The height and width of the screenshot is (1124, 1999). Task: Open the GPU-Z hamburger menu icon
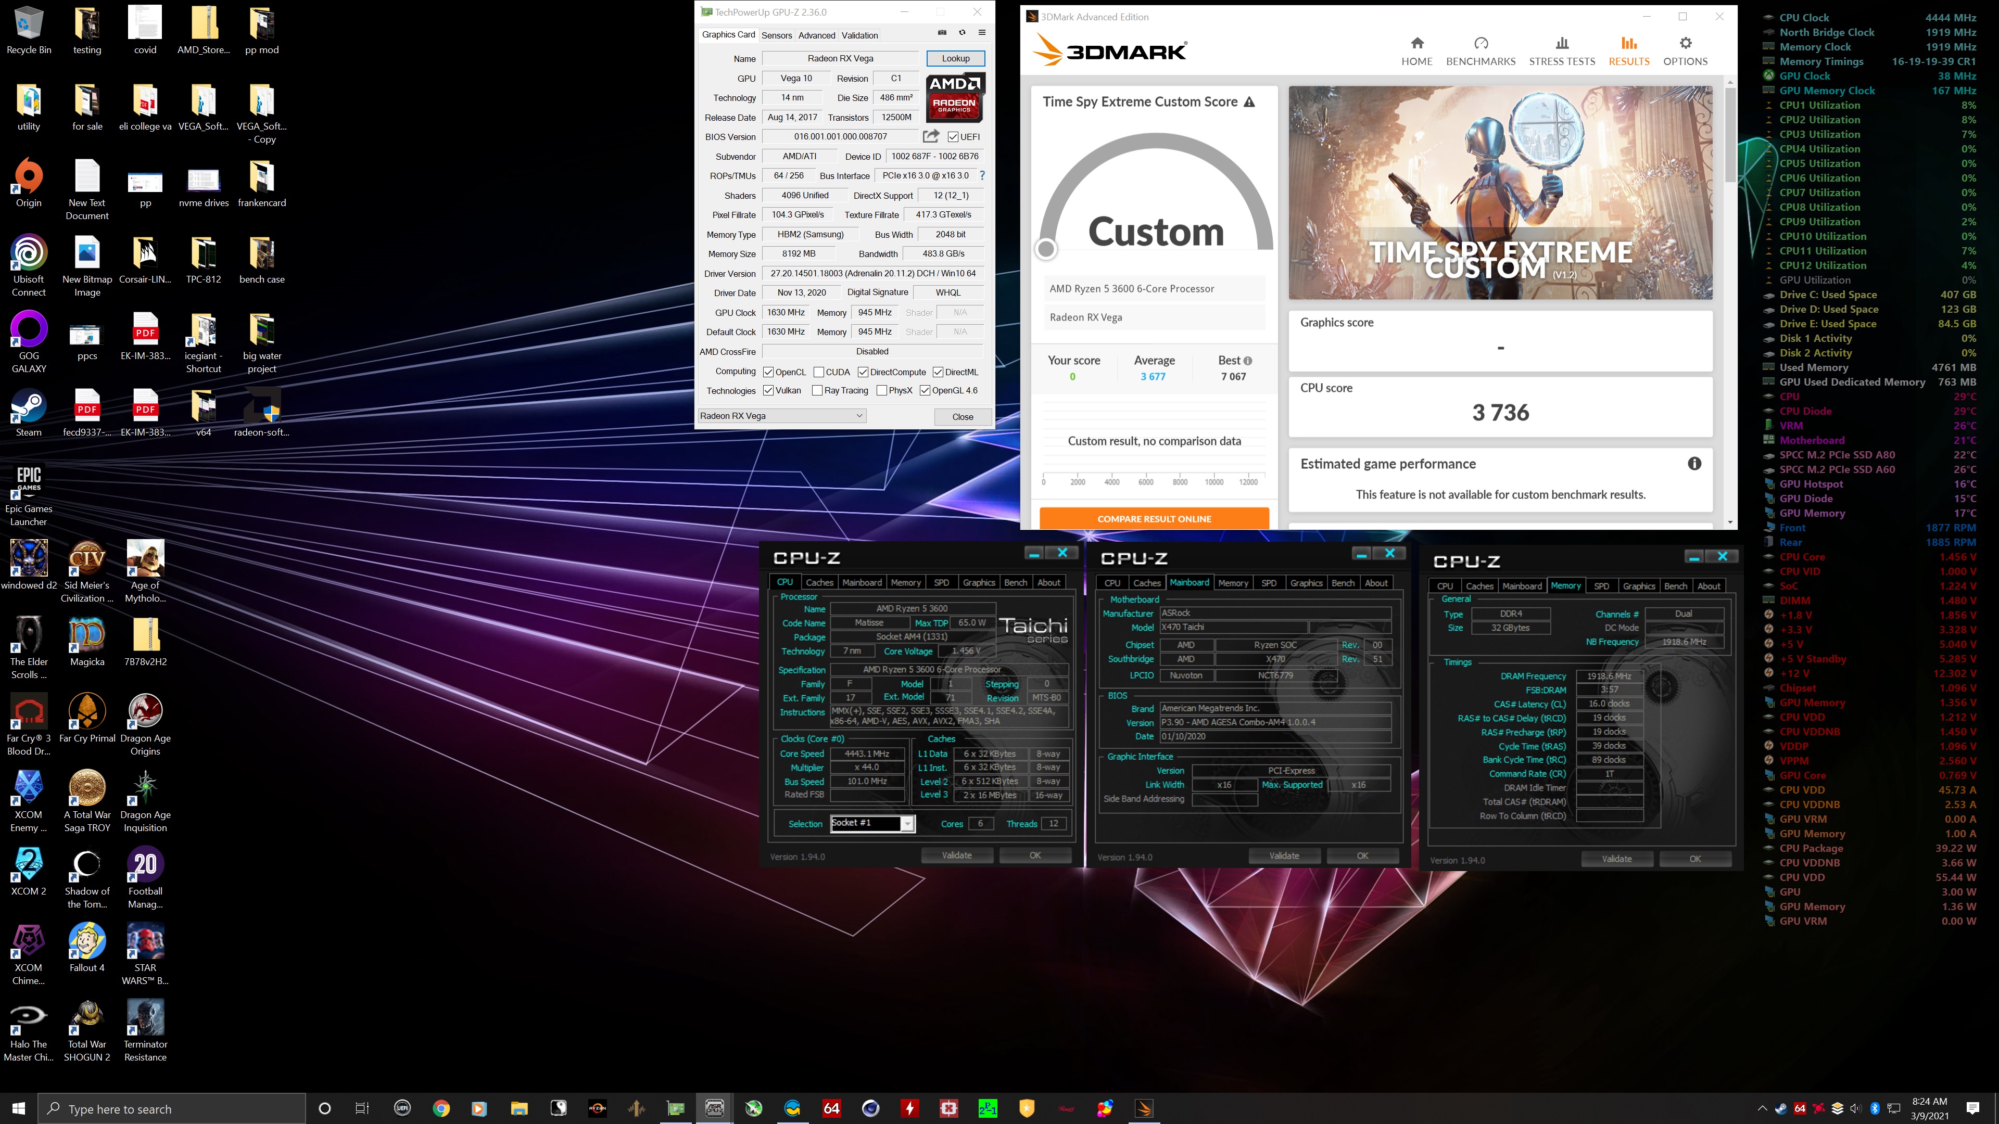[x=982, y=33]
